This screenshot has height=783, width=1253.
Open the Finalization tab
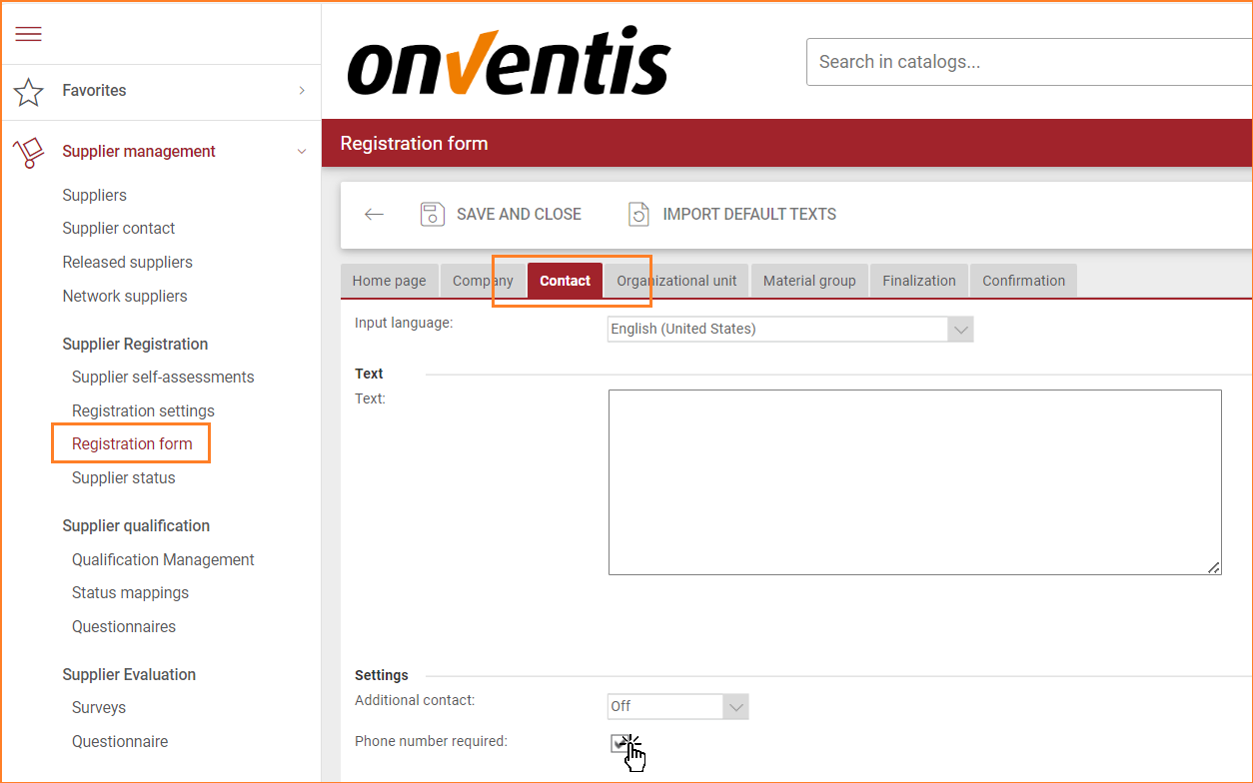coord(918,281)
